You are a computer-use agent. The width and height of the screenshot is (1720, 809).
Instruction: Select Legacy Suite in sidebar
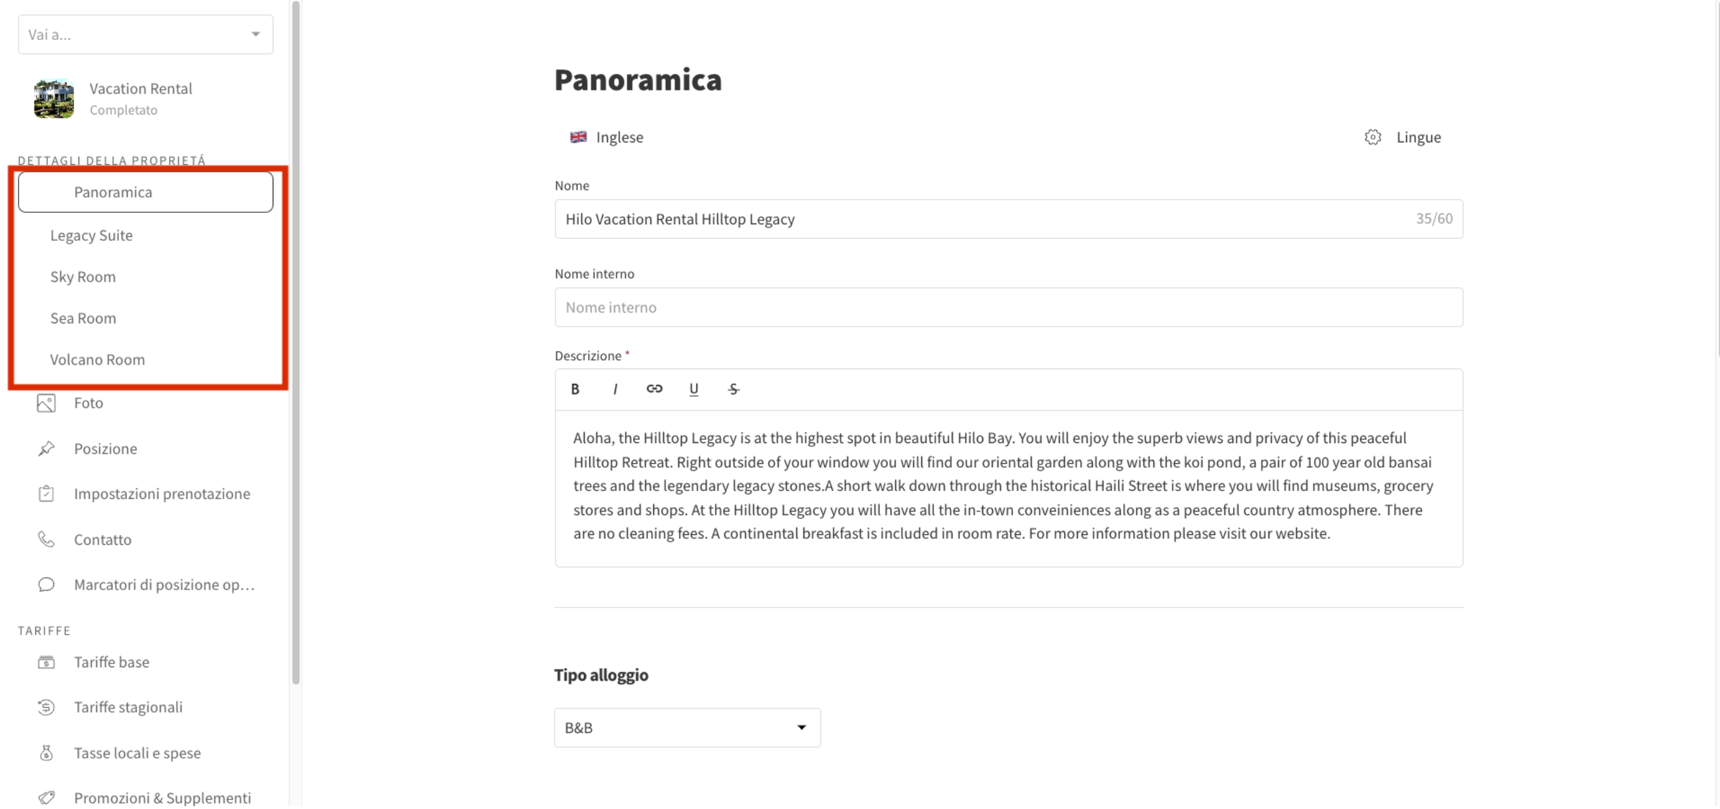point(92,235)
